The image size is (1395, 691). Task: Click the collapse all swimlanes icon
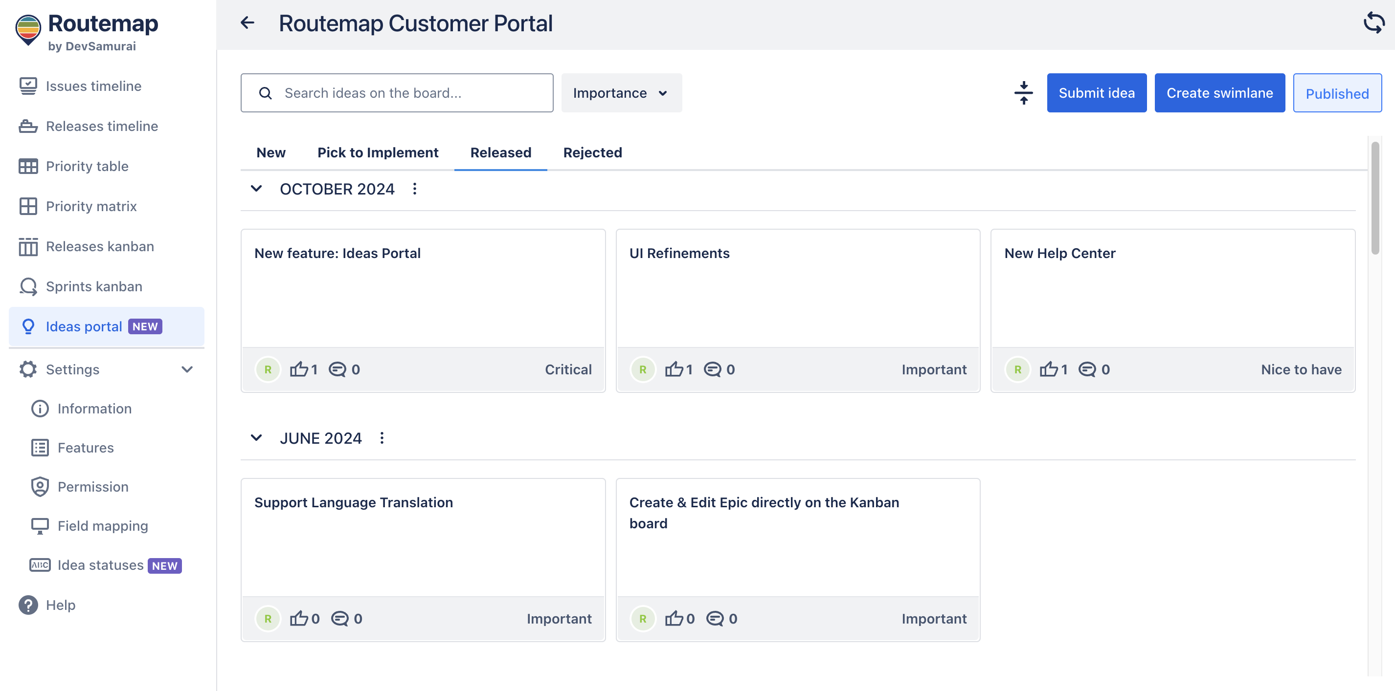click(1023, 93)
